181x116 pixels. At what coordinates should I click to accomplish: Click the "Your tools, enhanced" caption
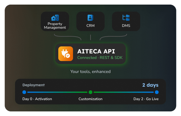pos(90,71)
